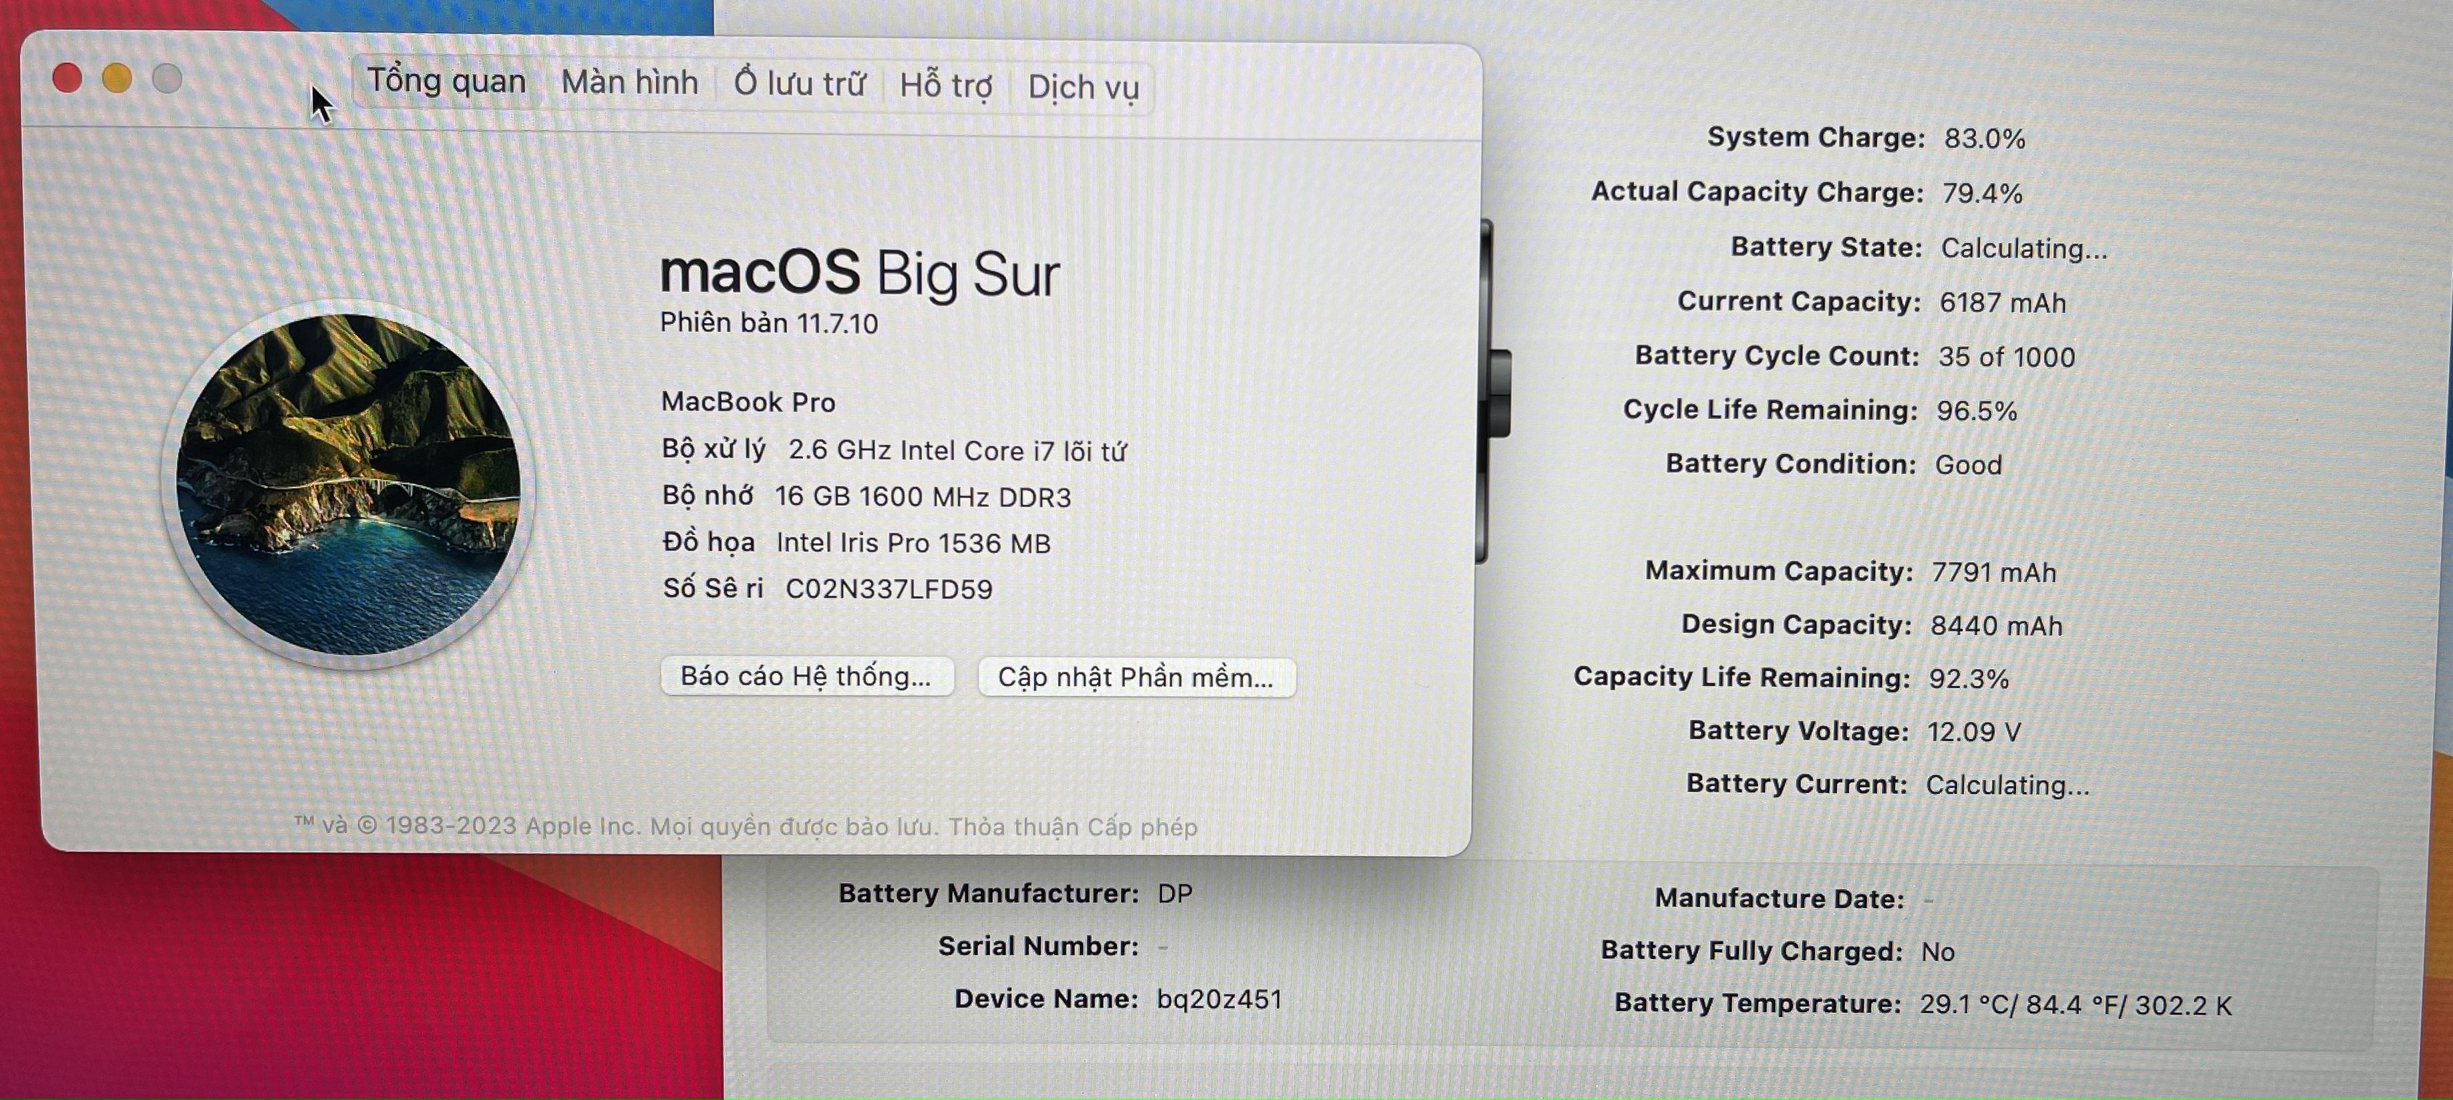Click the serial number C02N337LFD59
Screen dimensions: 2453x1100
pyautogui.click(x=888, y=590)
